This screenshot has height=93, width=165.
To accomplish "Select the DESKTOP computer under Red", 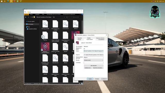I will pos(32,29).
